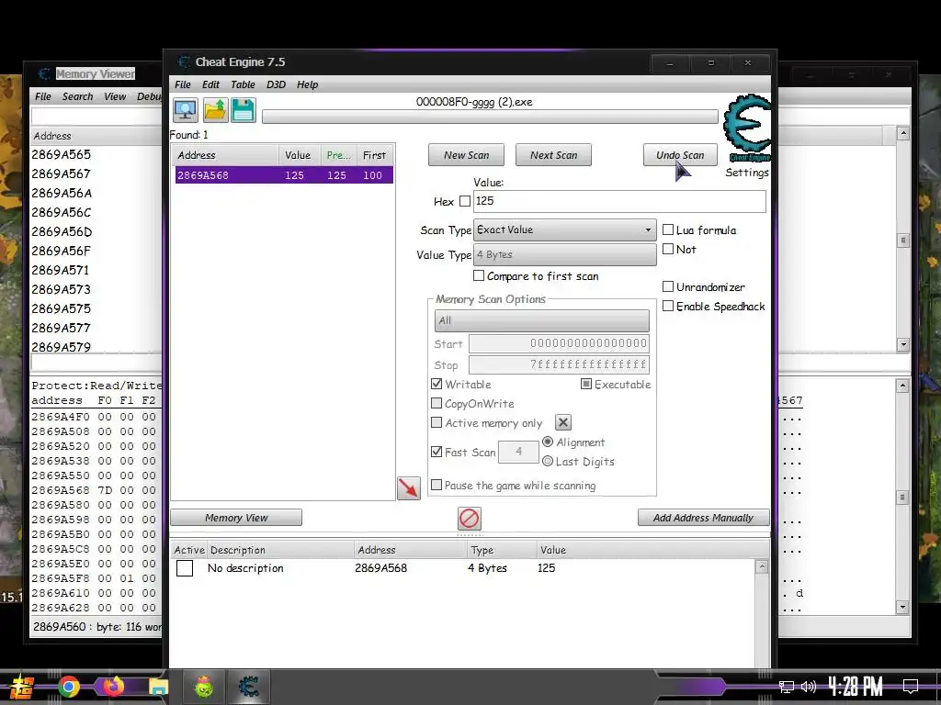Check Active memory only
Screen dimensions: 941x705
[x=436, y=422]
